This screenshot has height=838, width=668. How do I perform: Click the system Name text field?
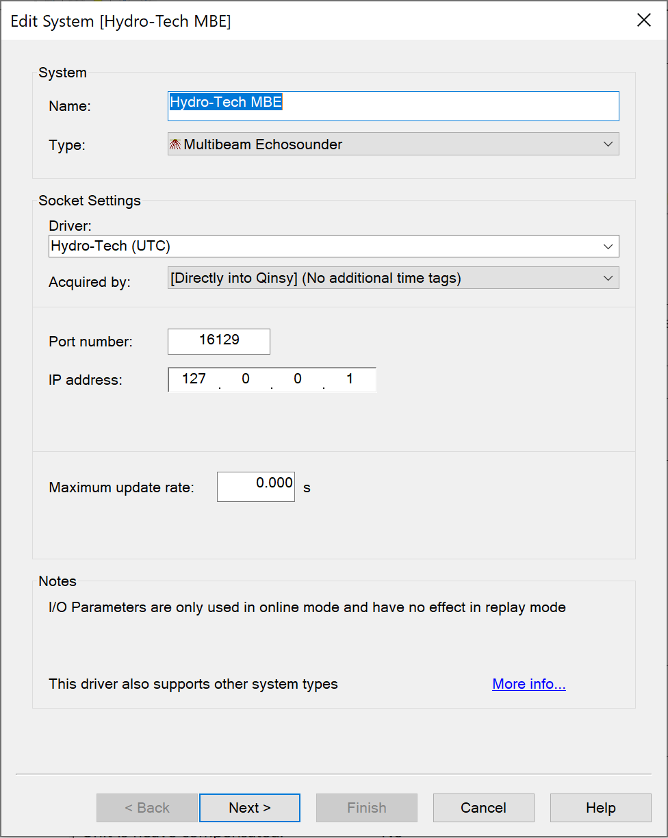pyautogui.click(x=393, y=106)
